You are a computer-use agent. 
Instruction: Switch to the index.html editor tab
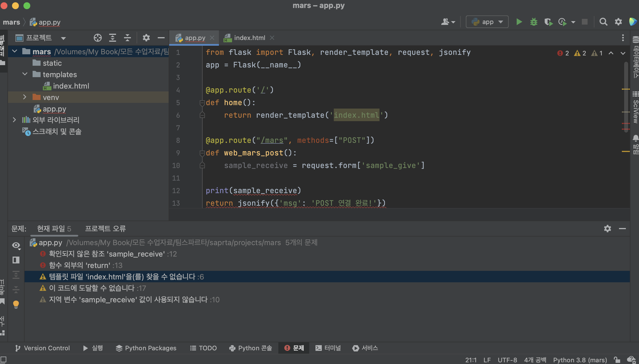[x=249, y=38]
